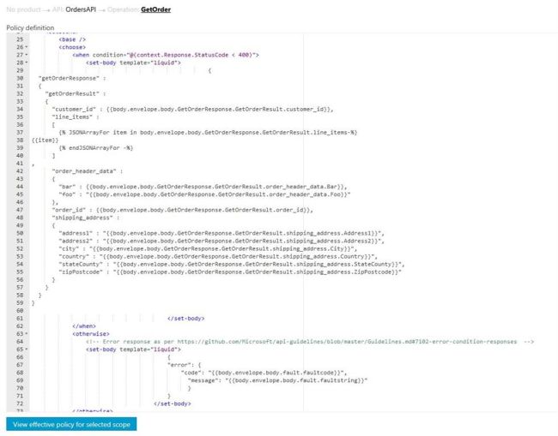
Task: Place cursor in the "customer_id" line of the template
Action: (x=192, y=110)
